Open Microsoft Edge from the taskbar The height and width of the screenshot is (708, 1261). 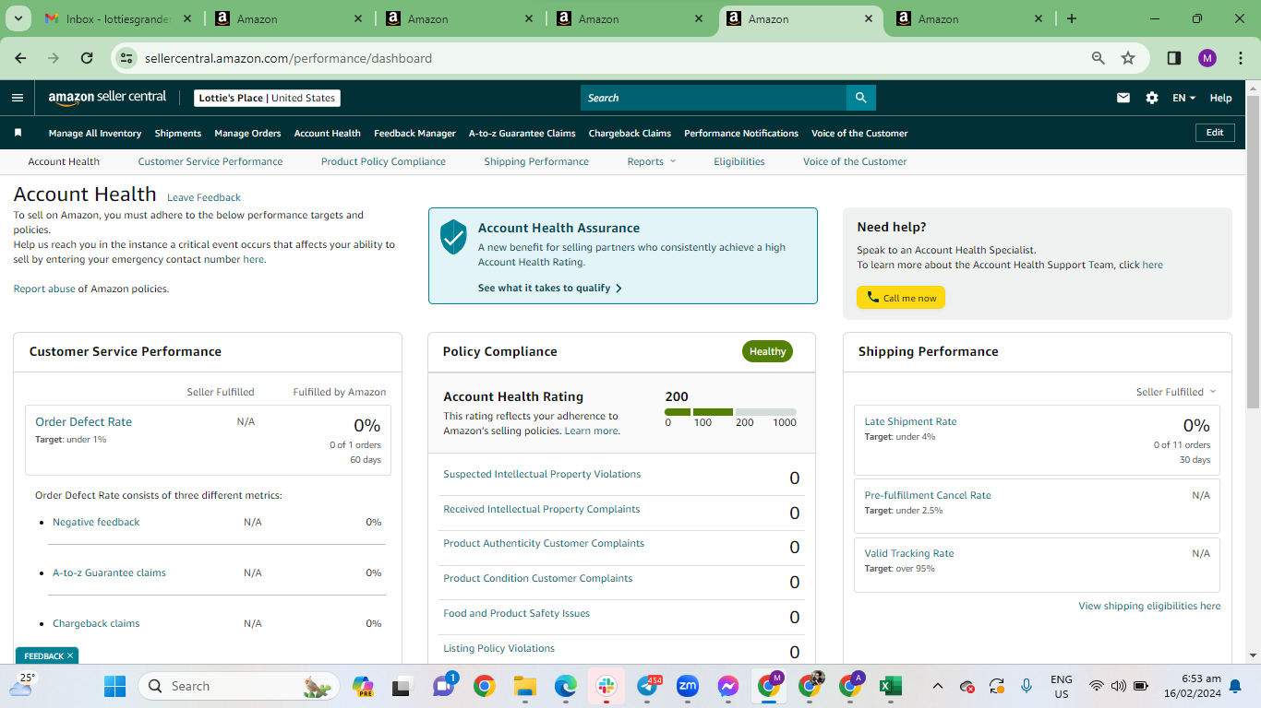(566, 686)
